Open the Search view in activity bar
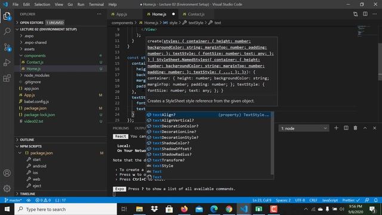Viewport: 382px width, 215px height. coord(7,31)
